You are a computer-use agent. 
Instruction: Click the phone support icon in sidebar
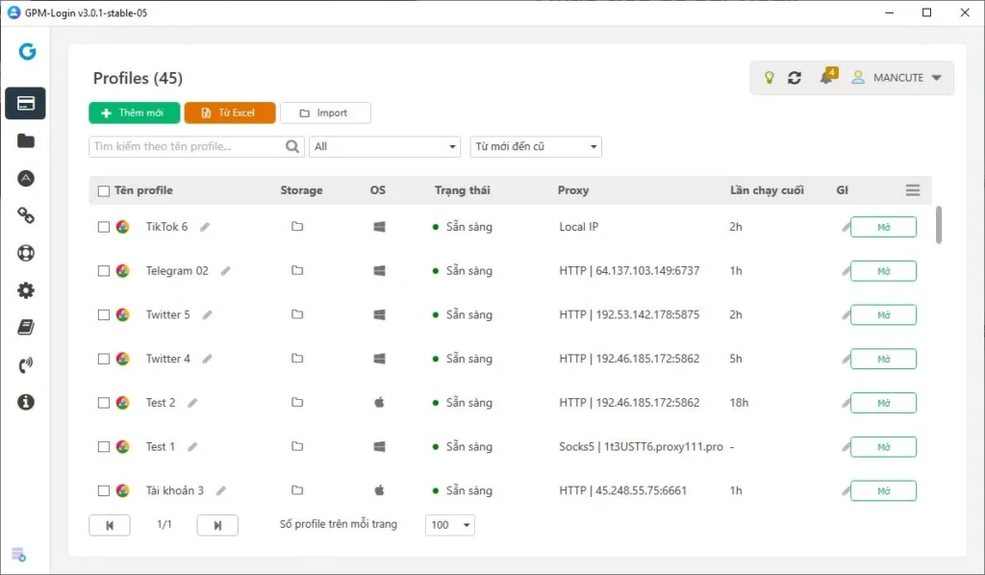point(26,365)
